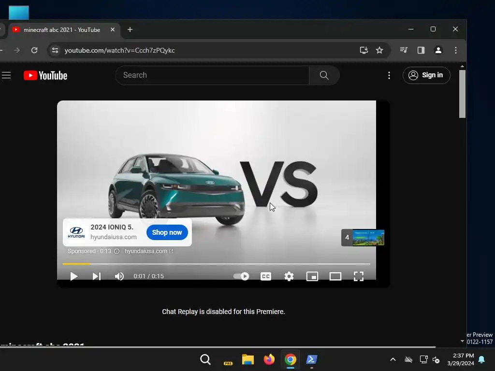Open a new browser tab
Screen dimensions: 495x371
130,29
